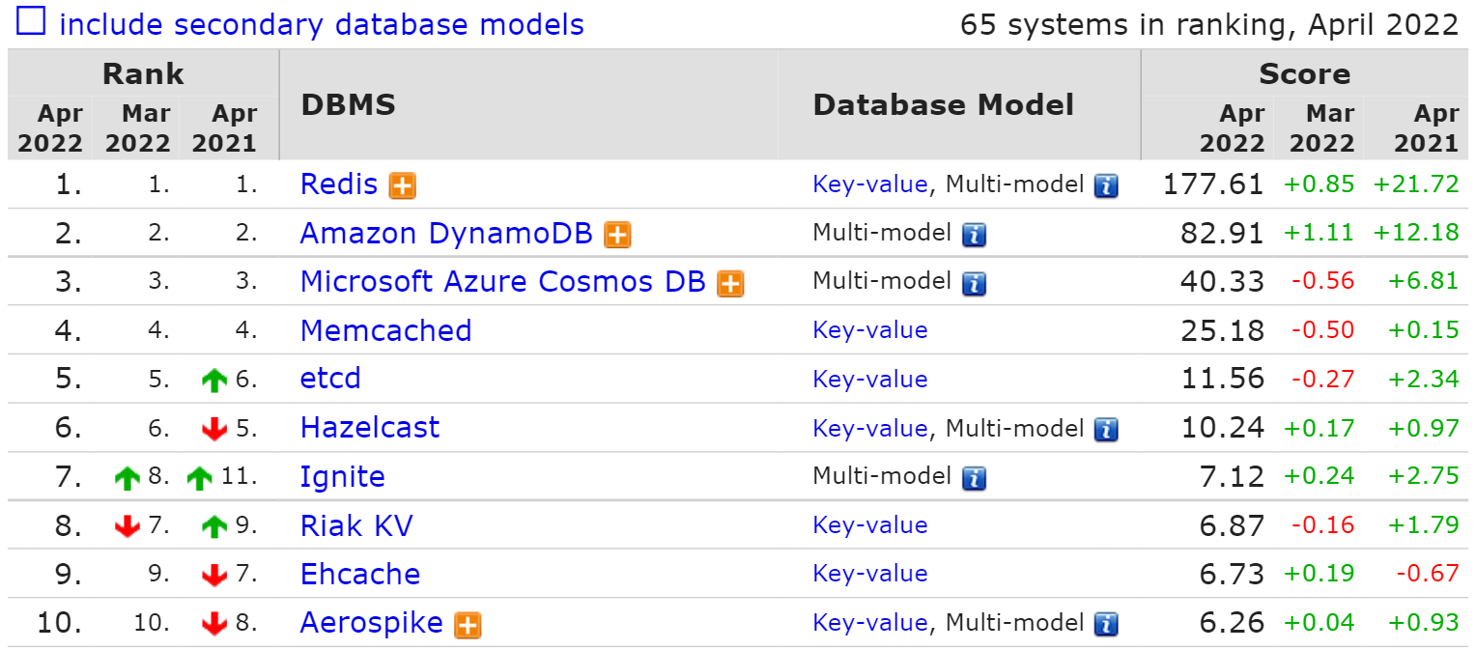Click the plus icon next to Amazon DynamoDB
This screenshot has width=1476, height=650.
(x=617, y=235)
